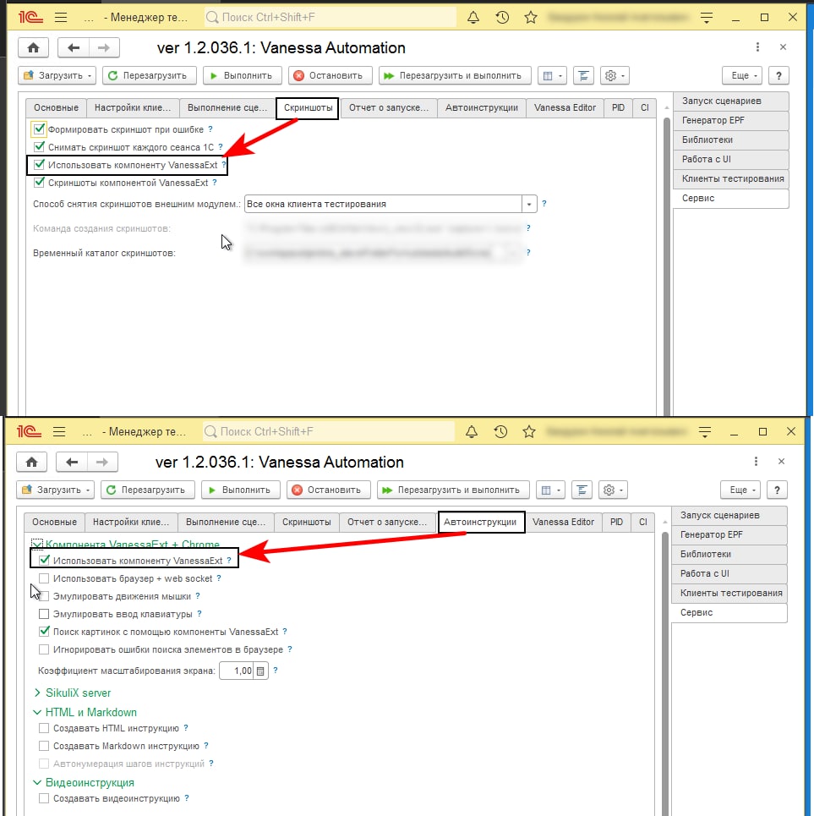Go forward using arrow in bottom window
This screenshot has height=816, width=814.
coord(102,463)
